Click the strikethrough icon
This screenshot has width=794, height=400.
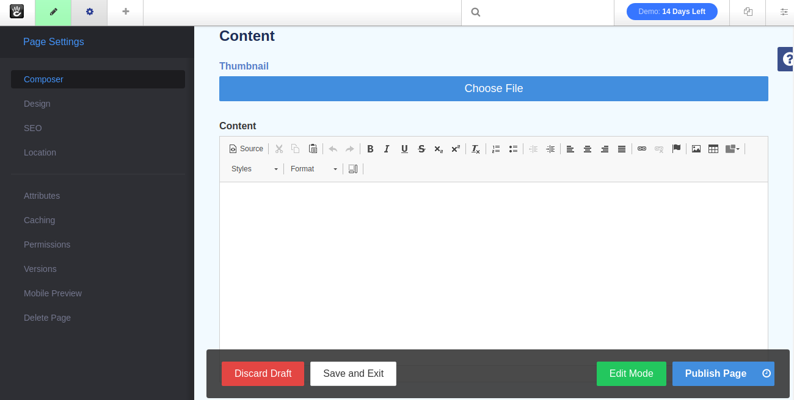point(421,149)
